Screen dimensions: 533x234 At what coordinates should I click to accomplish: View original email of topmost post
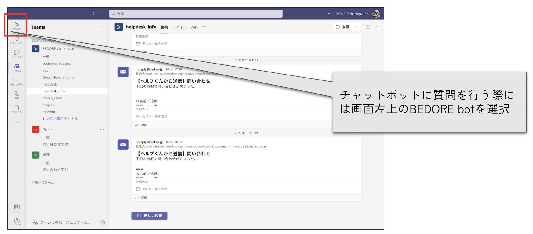[x=152, y=44]
